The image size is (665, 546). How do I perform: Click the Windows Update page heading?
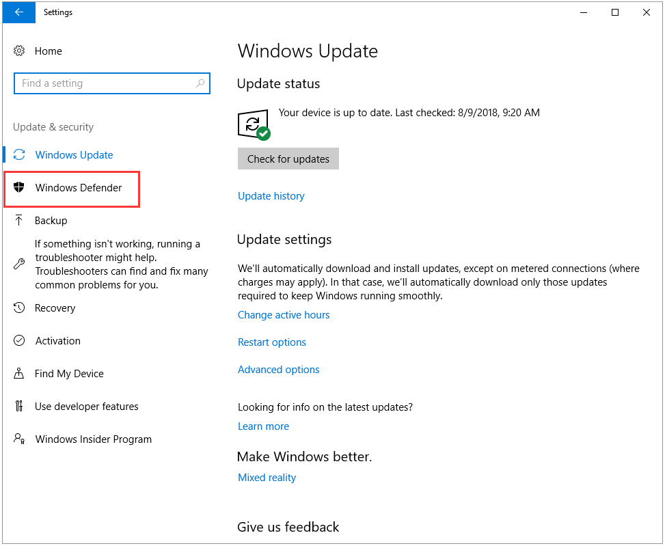coord(308,51)
